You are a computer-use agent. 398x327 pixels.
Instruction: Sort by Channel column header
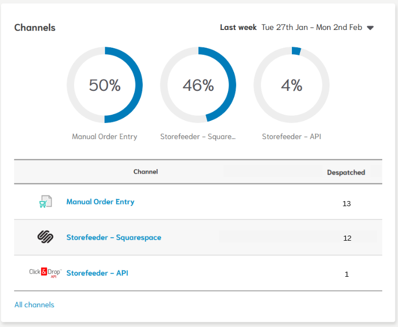pyautogui.click(x=146, y=172)
